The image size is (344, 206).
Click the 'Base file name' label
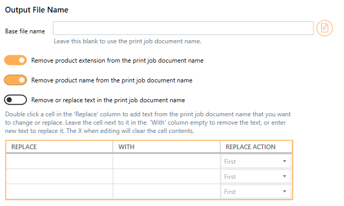point(25,31)
